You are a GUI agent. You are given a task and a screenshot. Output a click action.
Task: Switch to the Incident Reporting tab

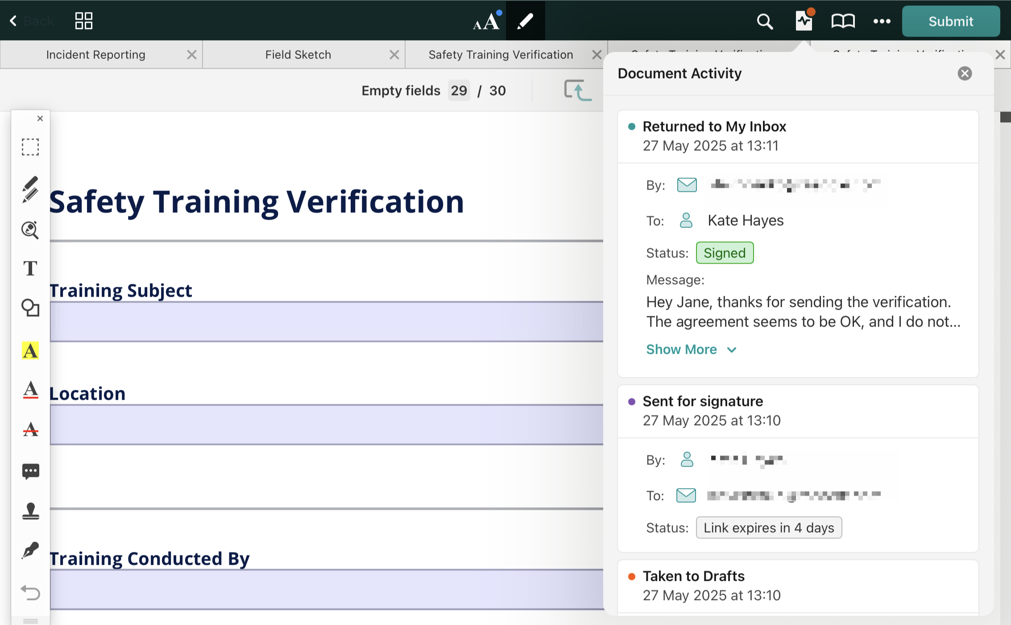click(x=95, y=54)
